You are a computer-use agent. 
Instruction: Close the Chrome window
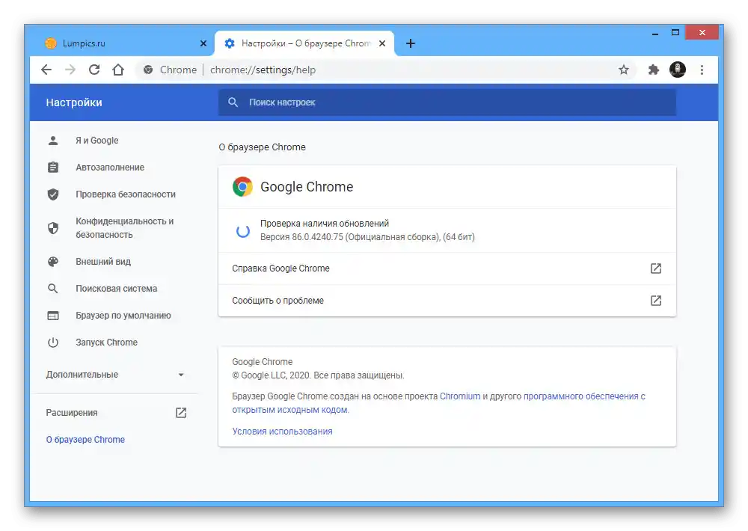[702, 32]
